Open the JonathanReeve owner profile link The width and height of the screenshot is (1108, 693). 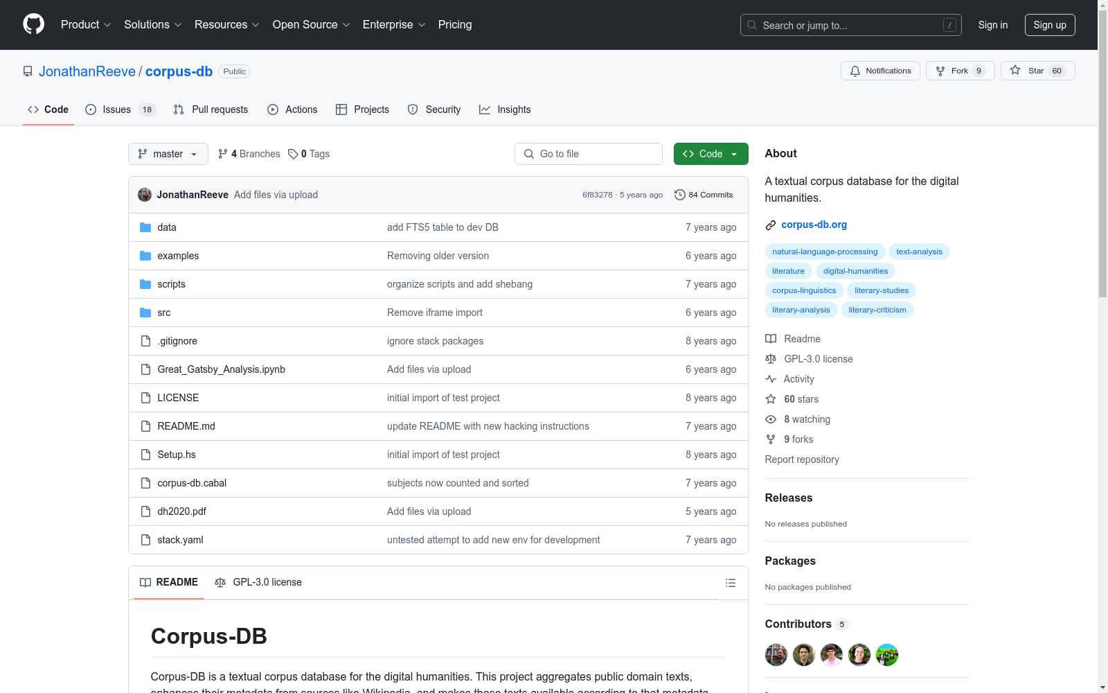click(x=87, y=71)
